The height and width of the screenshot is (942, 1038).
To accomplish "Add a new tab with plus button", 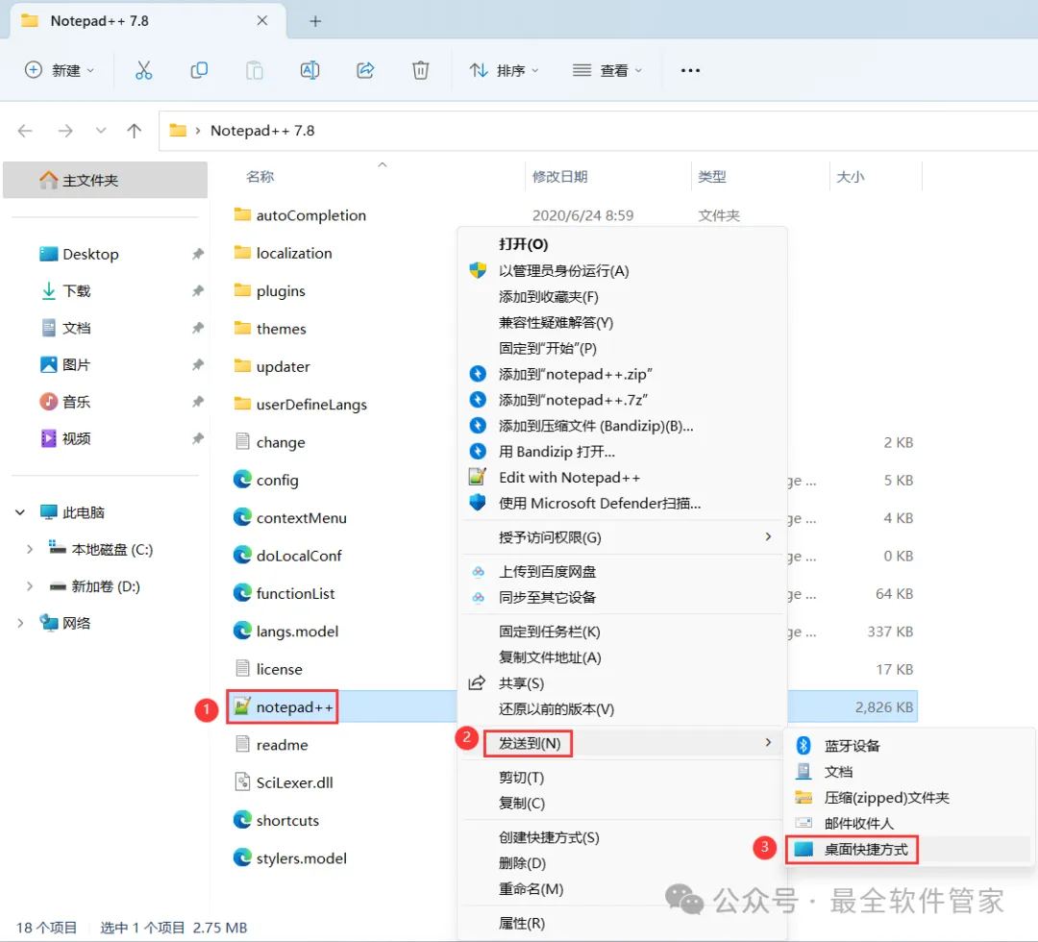I will click(x=316, y=21).
